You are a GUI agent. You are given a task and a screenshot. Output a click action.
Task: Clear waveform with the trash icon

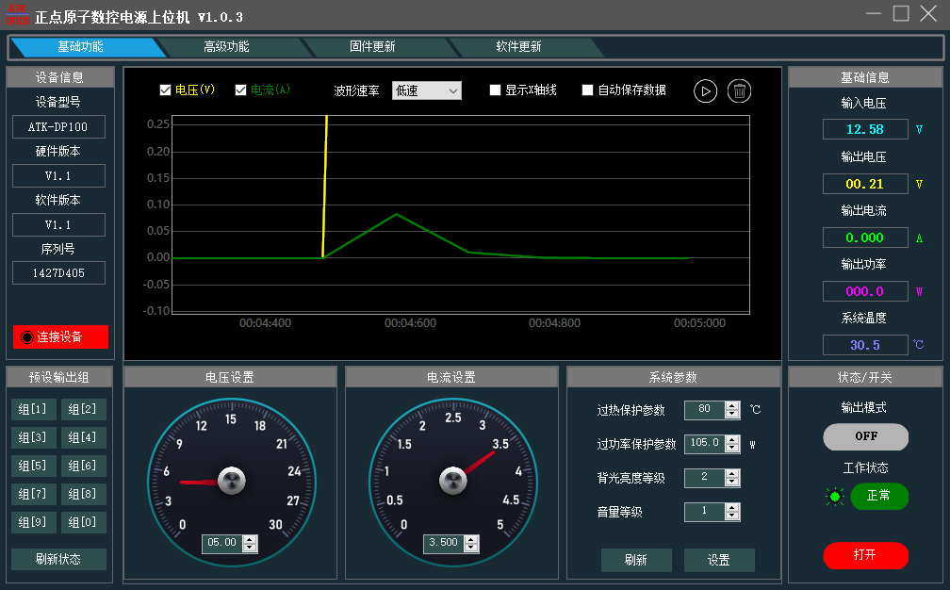(739, 91)
